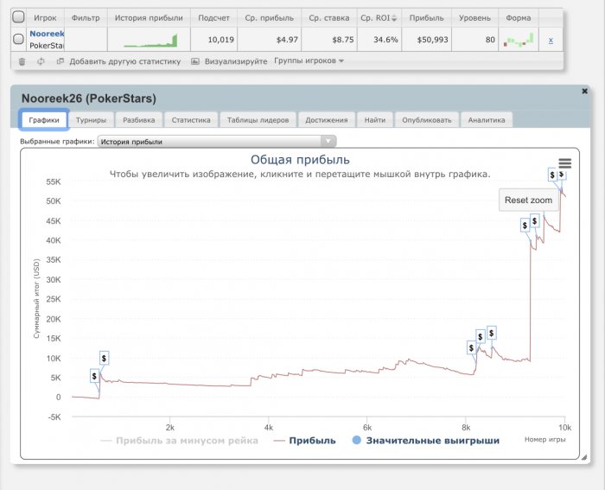Click the trash delete icon
The image size is (605, 490).
click(22, 61)
